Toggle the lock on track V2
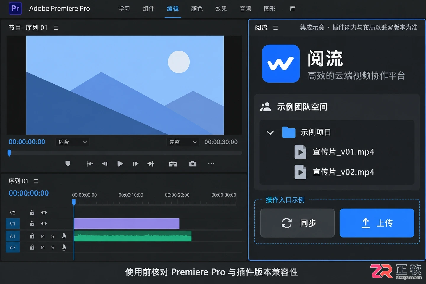The image size is (426, 284). click(x=32, y=212)
